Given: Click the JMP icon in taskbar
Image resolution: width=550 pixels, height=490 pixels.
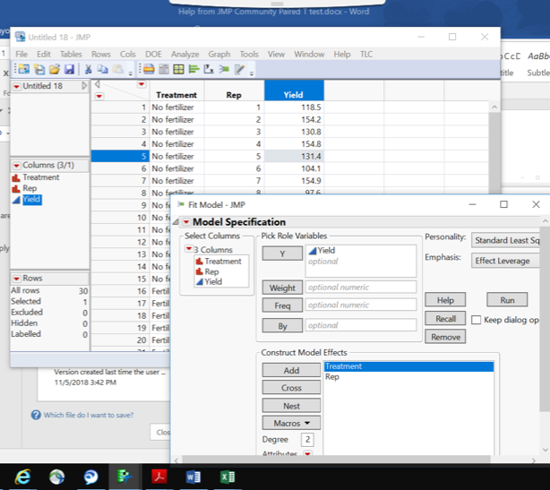Looking at the screenshot, I should click(x=125, y=477).
